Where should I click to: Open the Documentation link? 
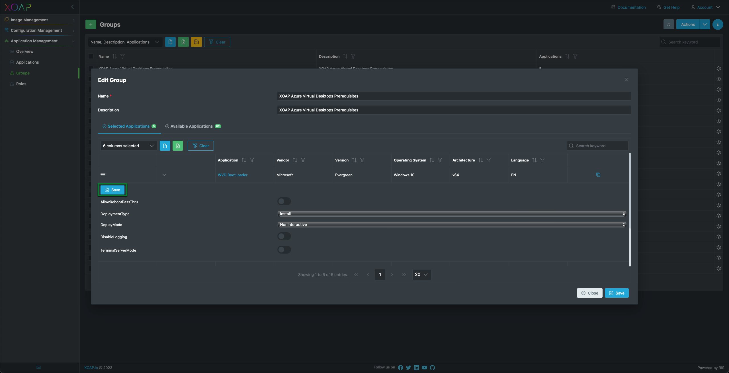point(628,7)
